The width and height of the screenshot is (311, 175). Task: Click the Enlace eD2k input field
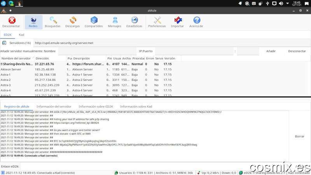[x=155, y=166]
